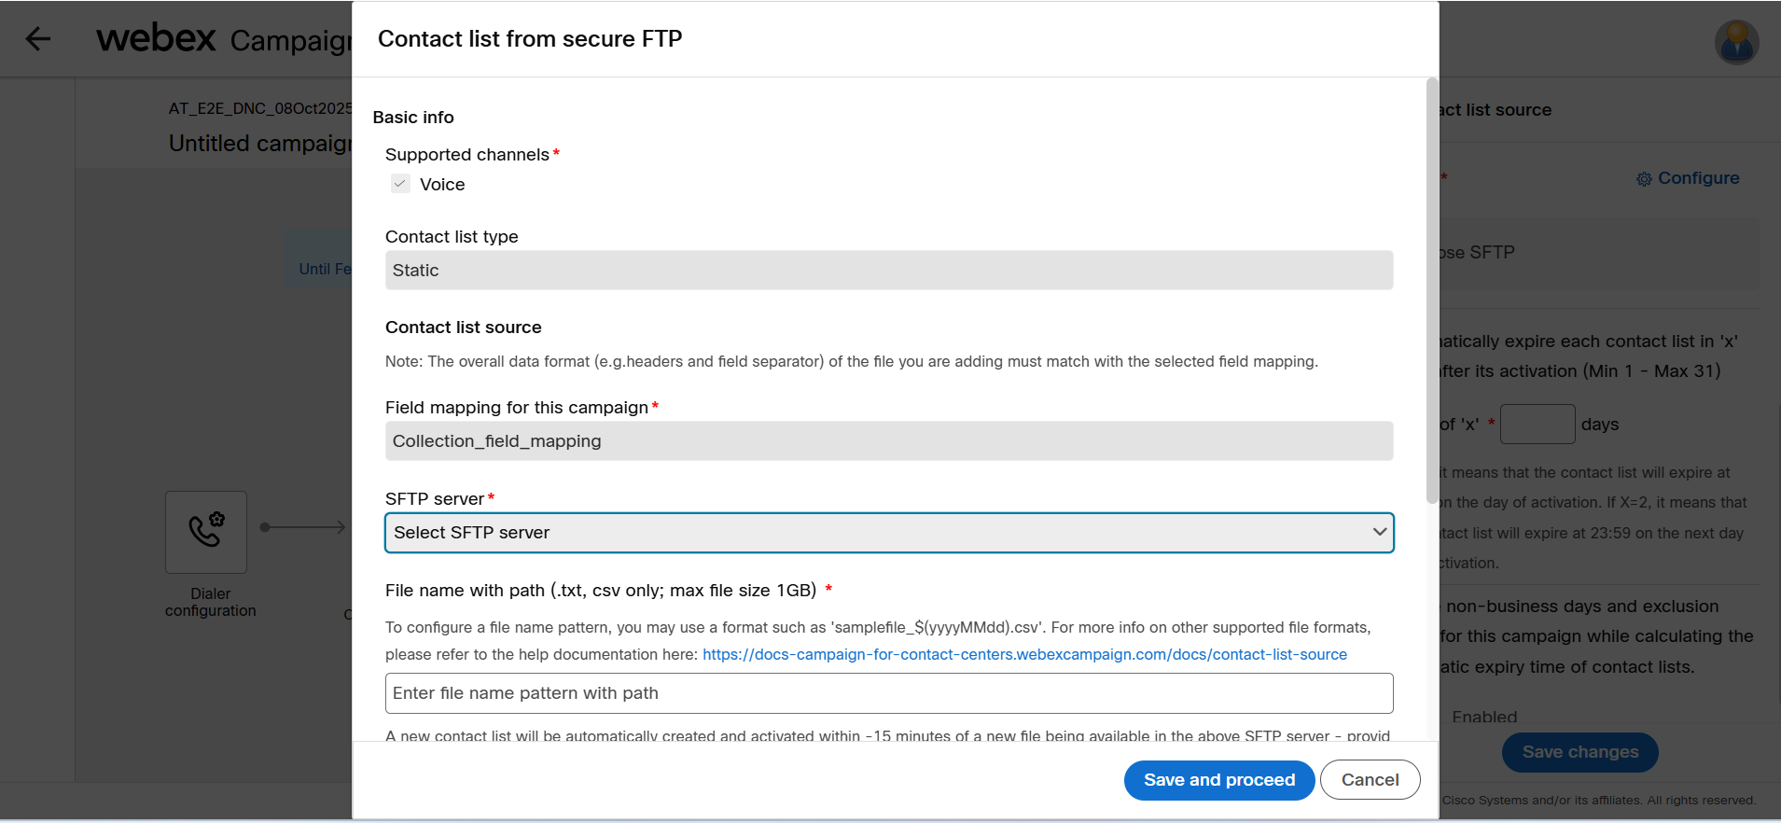Image resolution: width=1781 pixels, height=823 pixels.
Task: Open the Select SFTP server dropdown
Action: (877, 533)
